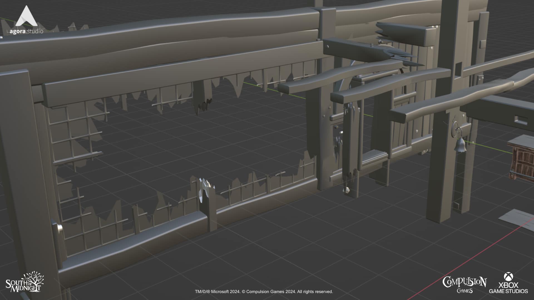The image size is (534, 300).
Task: Click the agora.studio text label
Action: 26,31
